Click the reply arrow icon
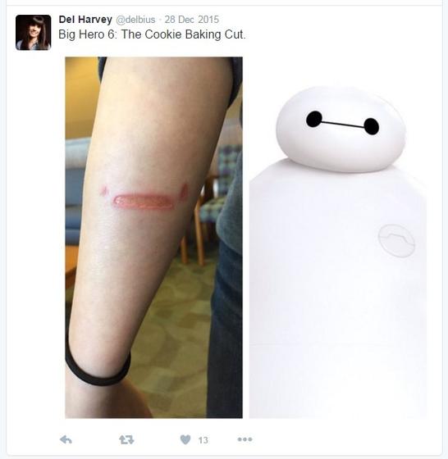This screenshot has height=459, width=448. pyautogui.click(x=66, y=439)
